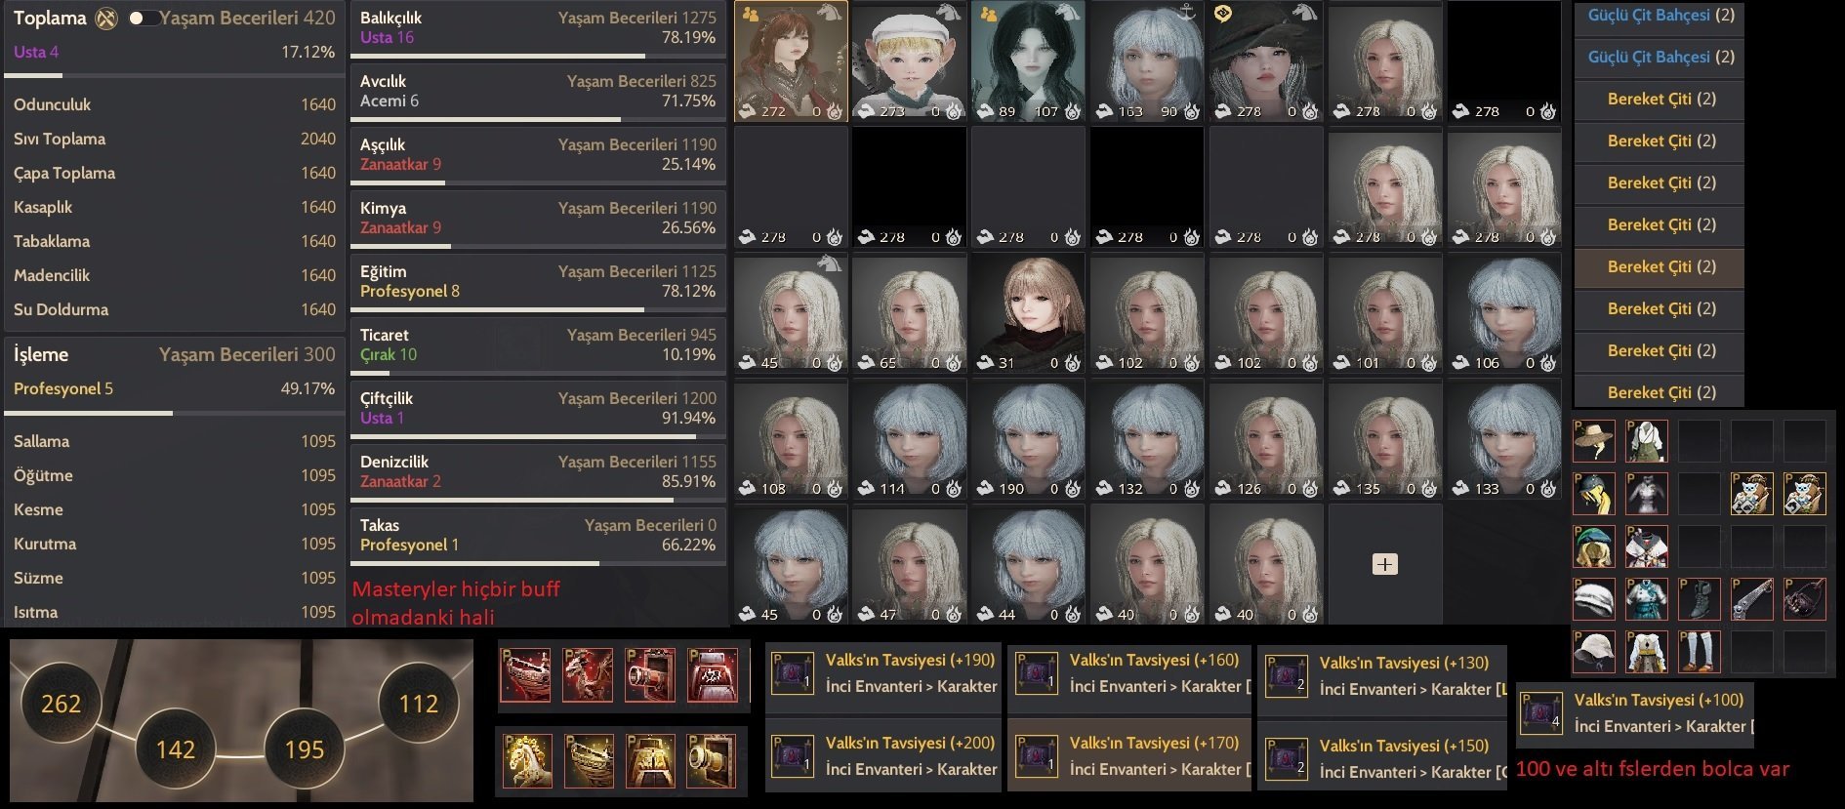
Task: Click the circle showing 262
Action: click(x=61, y=704)
